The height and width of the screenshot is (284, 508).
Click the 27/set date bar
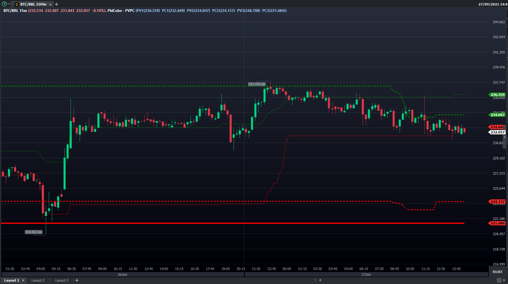(366, 275)
